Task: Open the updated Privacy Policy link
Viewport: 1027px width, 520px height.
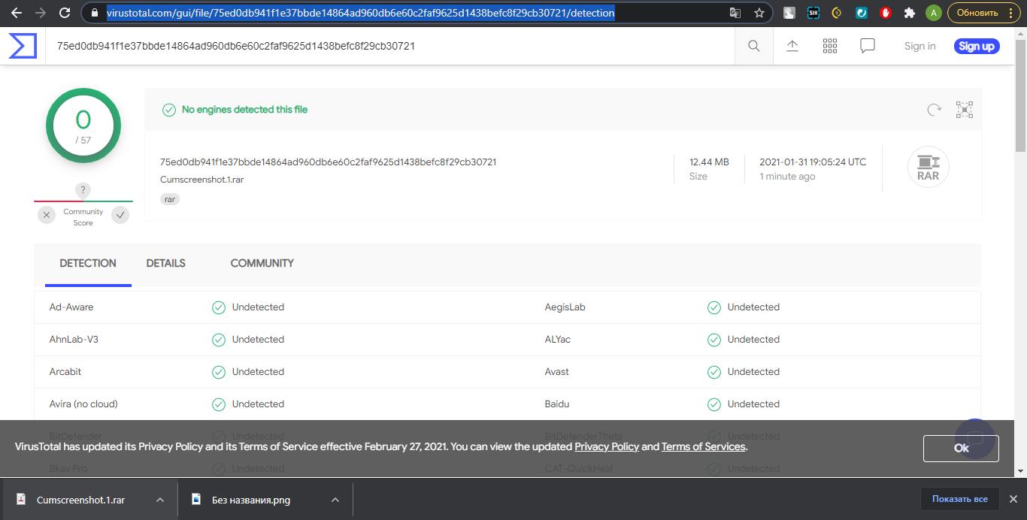Action: click(607, 446)
